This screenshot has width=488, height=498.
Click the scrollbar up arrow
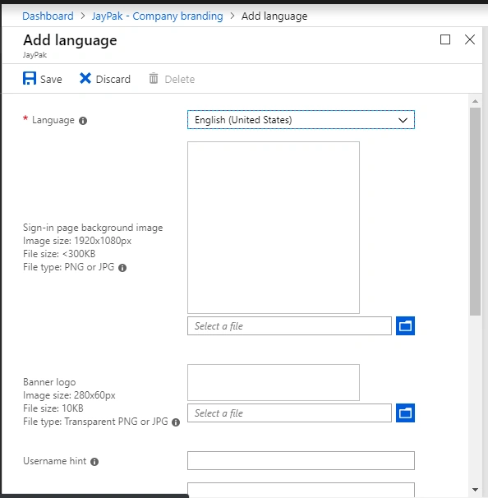pos(475,101)
